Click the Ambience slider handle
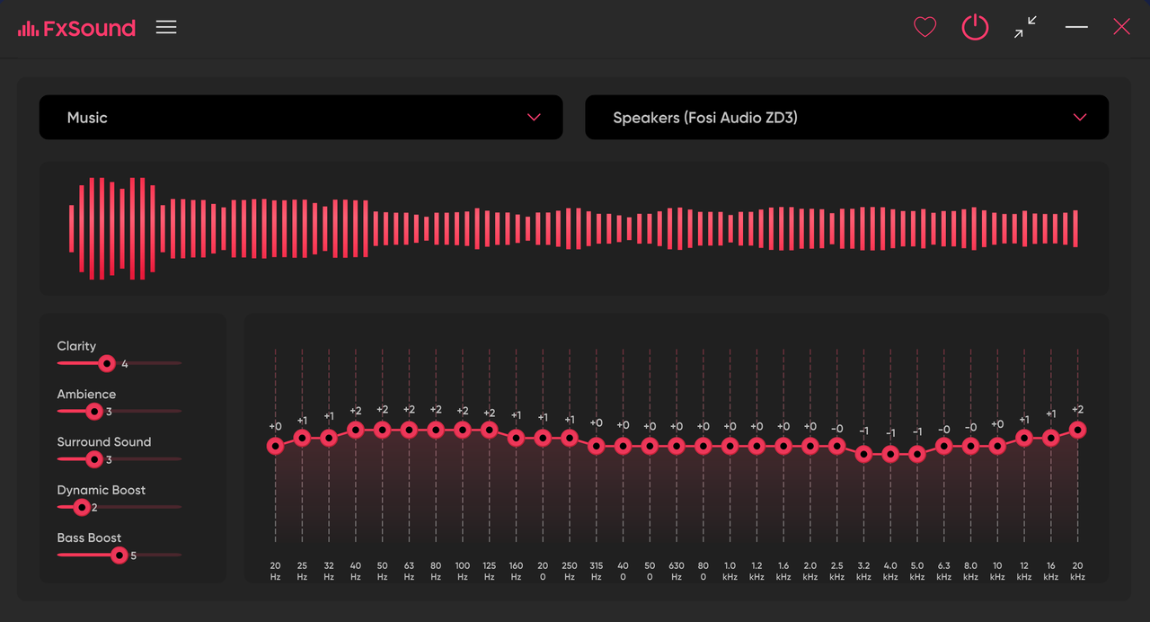This screenshot has width=1150, height=622. [94, 411]
